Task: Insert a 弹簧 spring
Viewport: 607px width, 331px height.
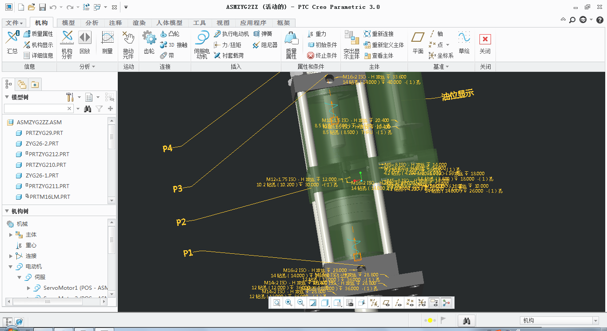Action: click(x=262, y=34)
